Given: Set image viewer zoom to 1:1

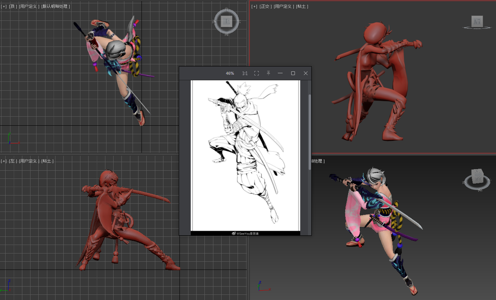Looking at the screenshot, I should click(x=245, y=73).
